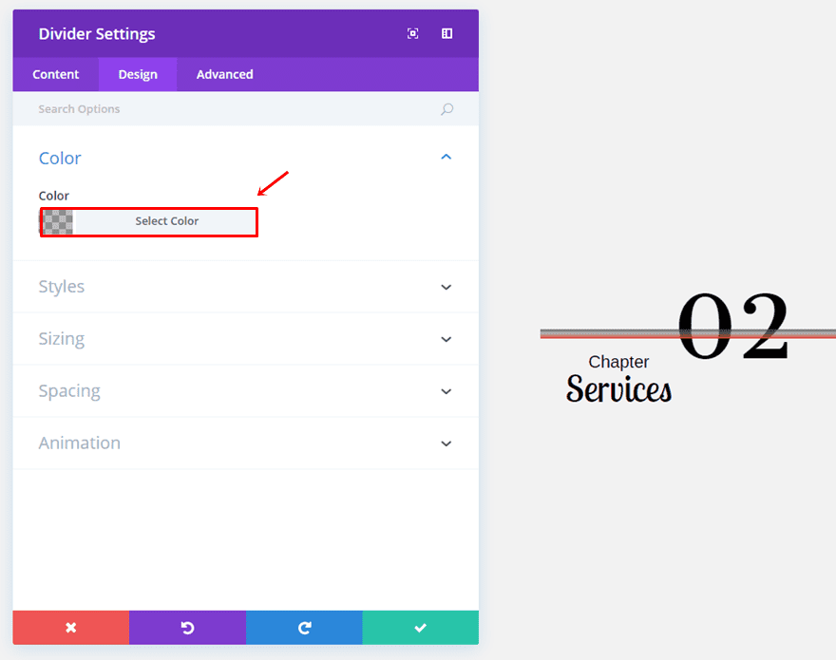Click the transparent checkered color swatch

58,222
